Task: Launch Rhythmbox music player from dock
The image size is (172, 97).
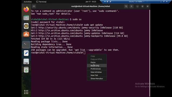Action: [26, 26]
